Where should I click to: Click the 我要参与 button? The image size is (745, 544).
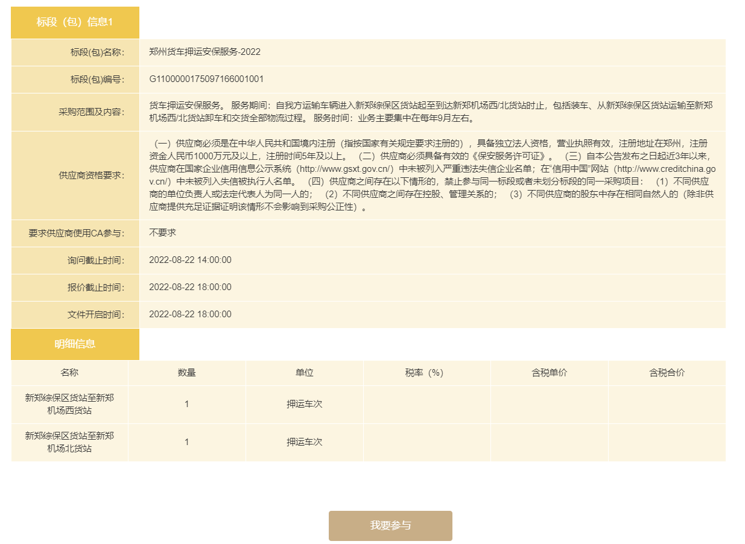point(390,525)
